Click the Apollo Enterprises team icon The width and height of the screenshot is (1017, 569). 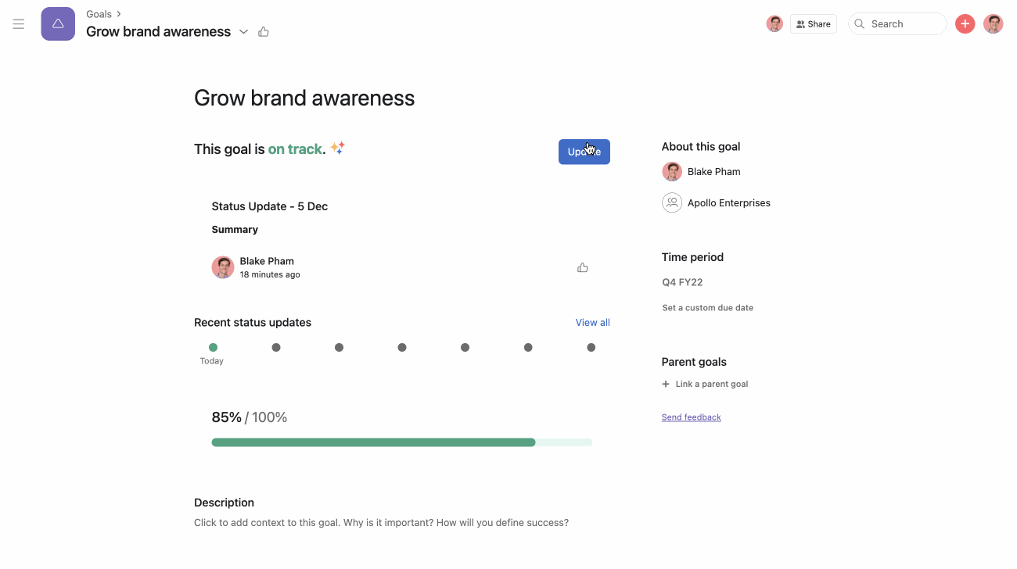click(x=671, y=202)
